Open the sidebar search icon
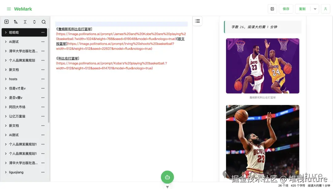Screen dimensions: 333x189 (43, 22)
